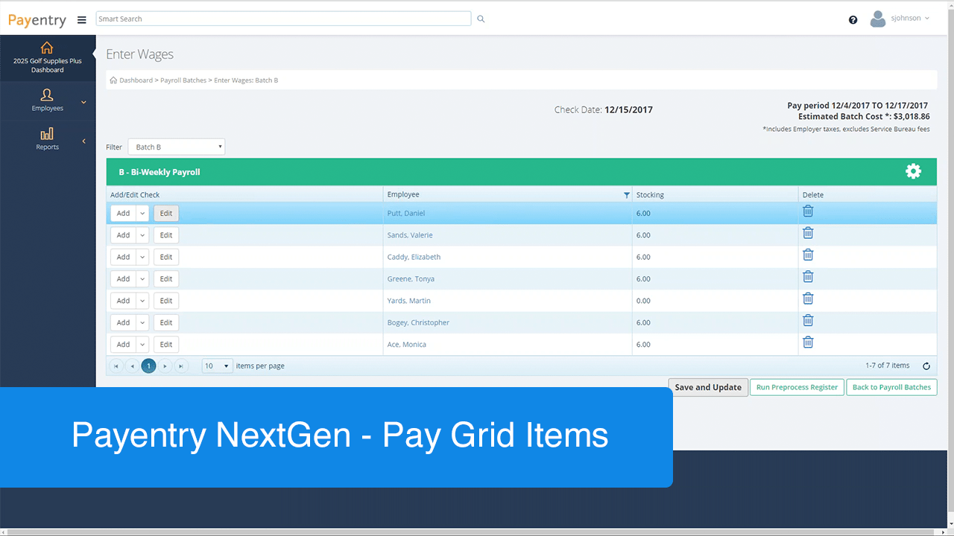Image resolution: width=954 pixels, height=536 pixels.
Task: Delete Bogey, Christopher row with trash icon
Action: [x=808, y=321]
